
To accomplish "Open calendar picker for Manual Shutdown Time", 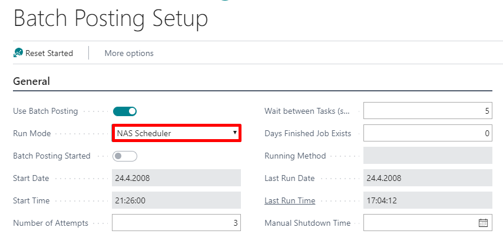I will (x=484, y=223).
